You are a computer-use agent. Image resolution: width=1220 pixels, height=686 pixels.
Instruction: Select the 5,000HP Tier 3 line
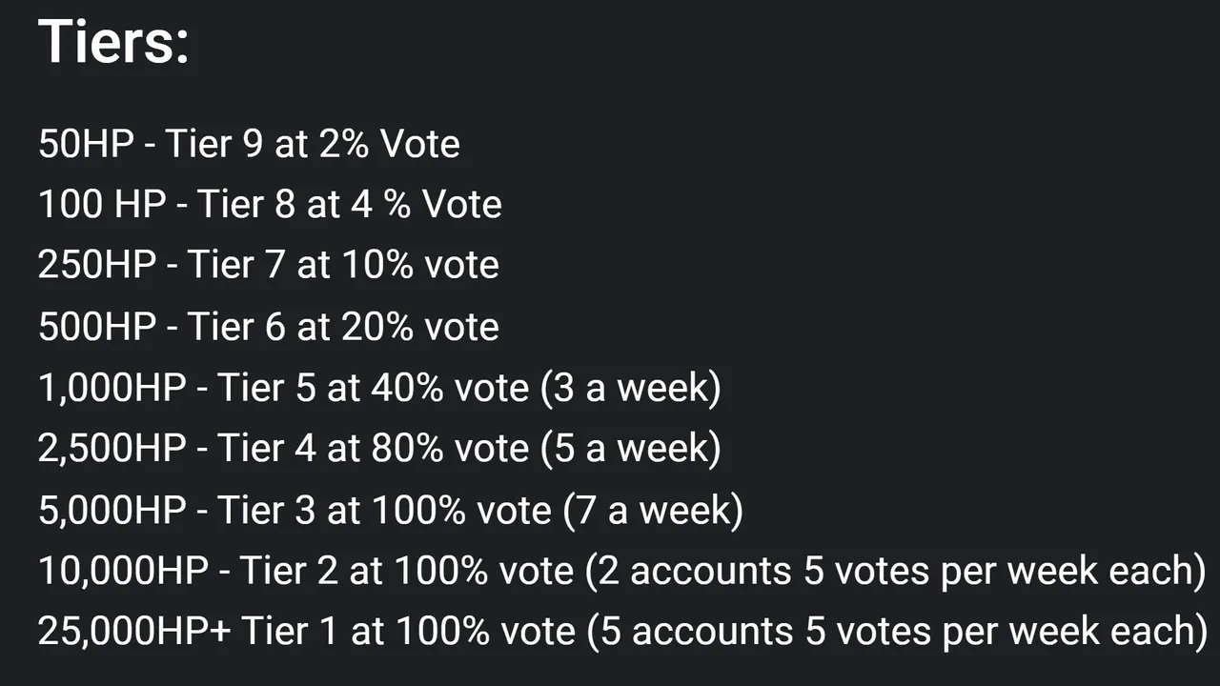(391, 511)
